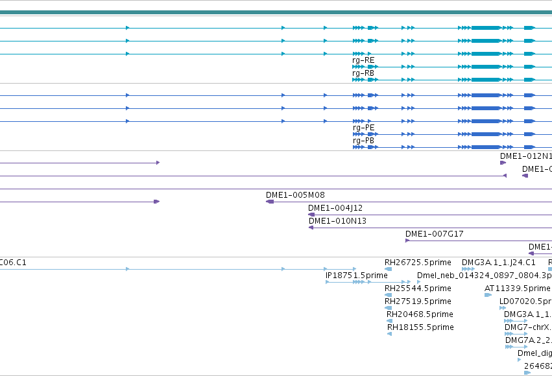Click the RH20468.5prime label
The height and width of the screenshot is (376, 552).
point(420,314)
